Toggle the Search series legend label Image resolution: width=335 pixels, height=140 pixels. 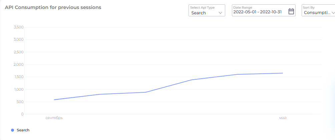pyautogui.click(x=23, y=130)
